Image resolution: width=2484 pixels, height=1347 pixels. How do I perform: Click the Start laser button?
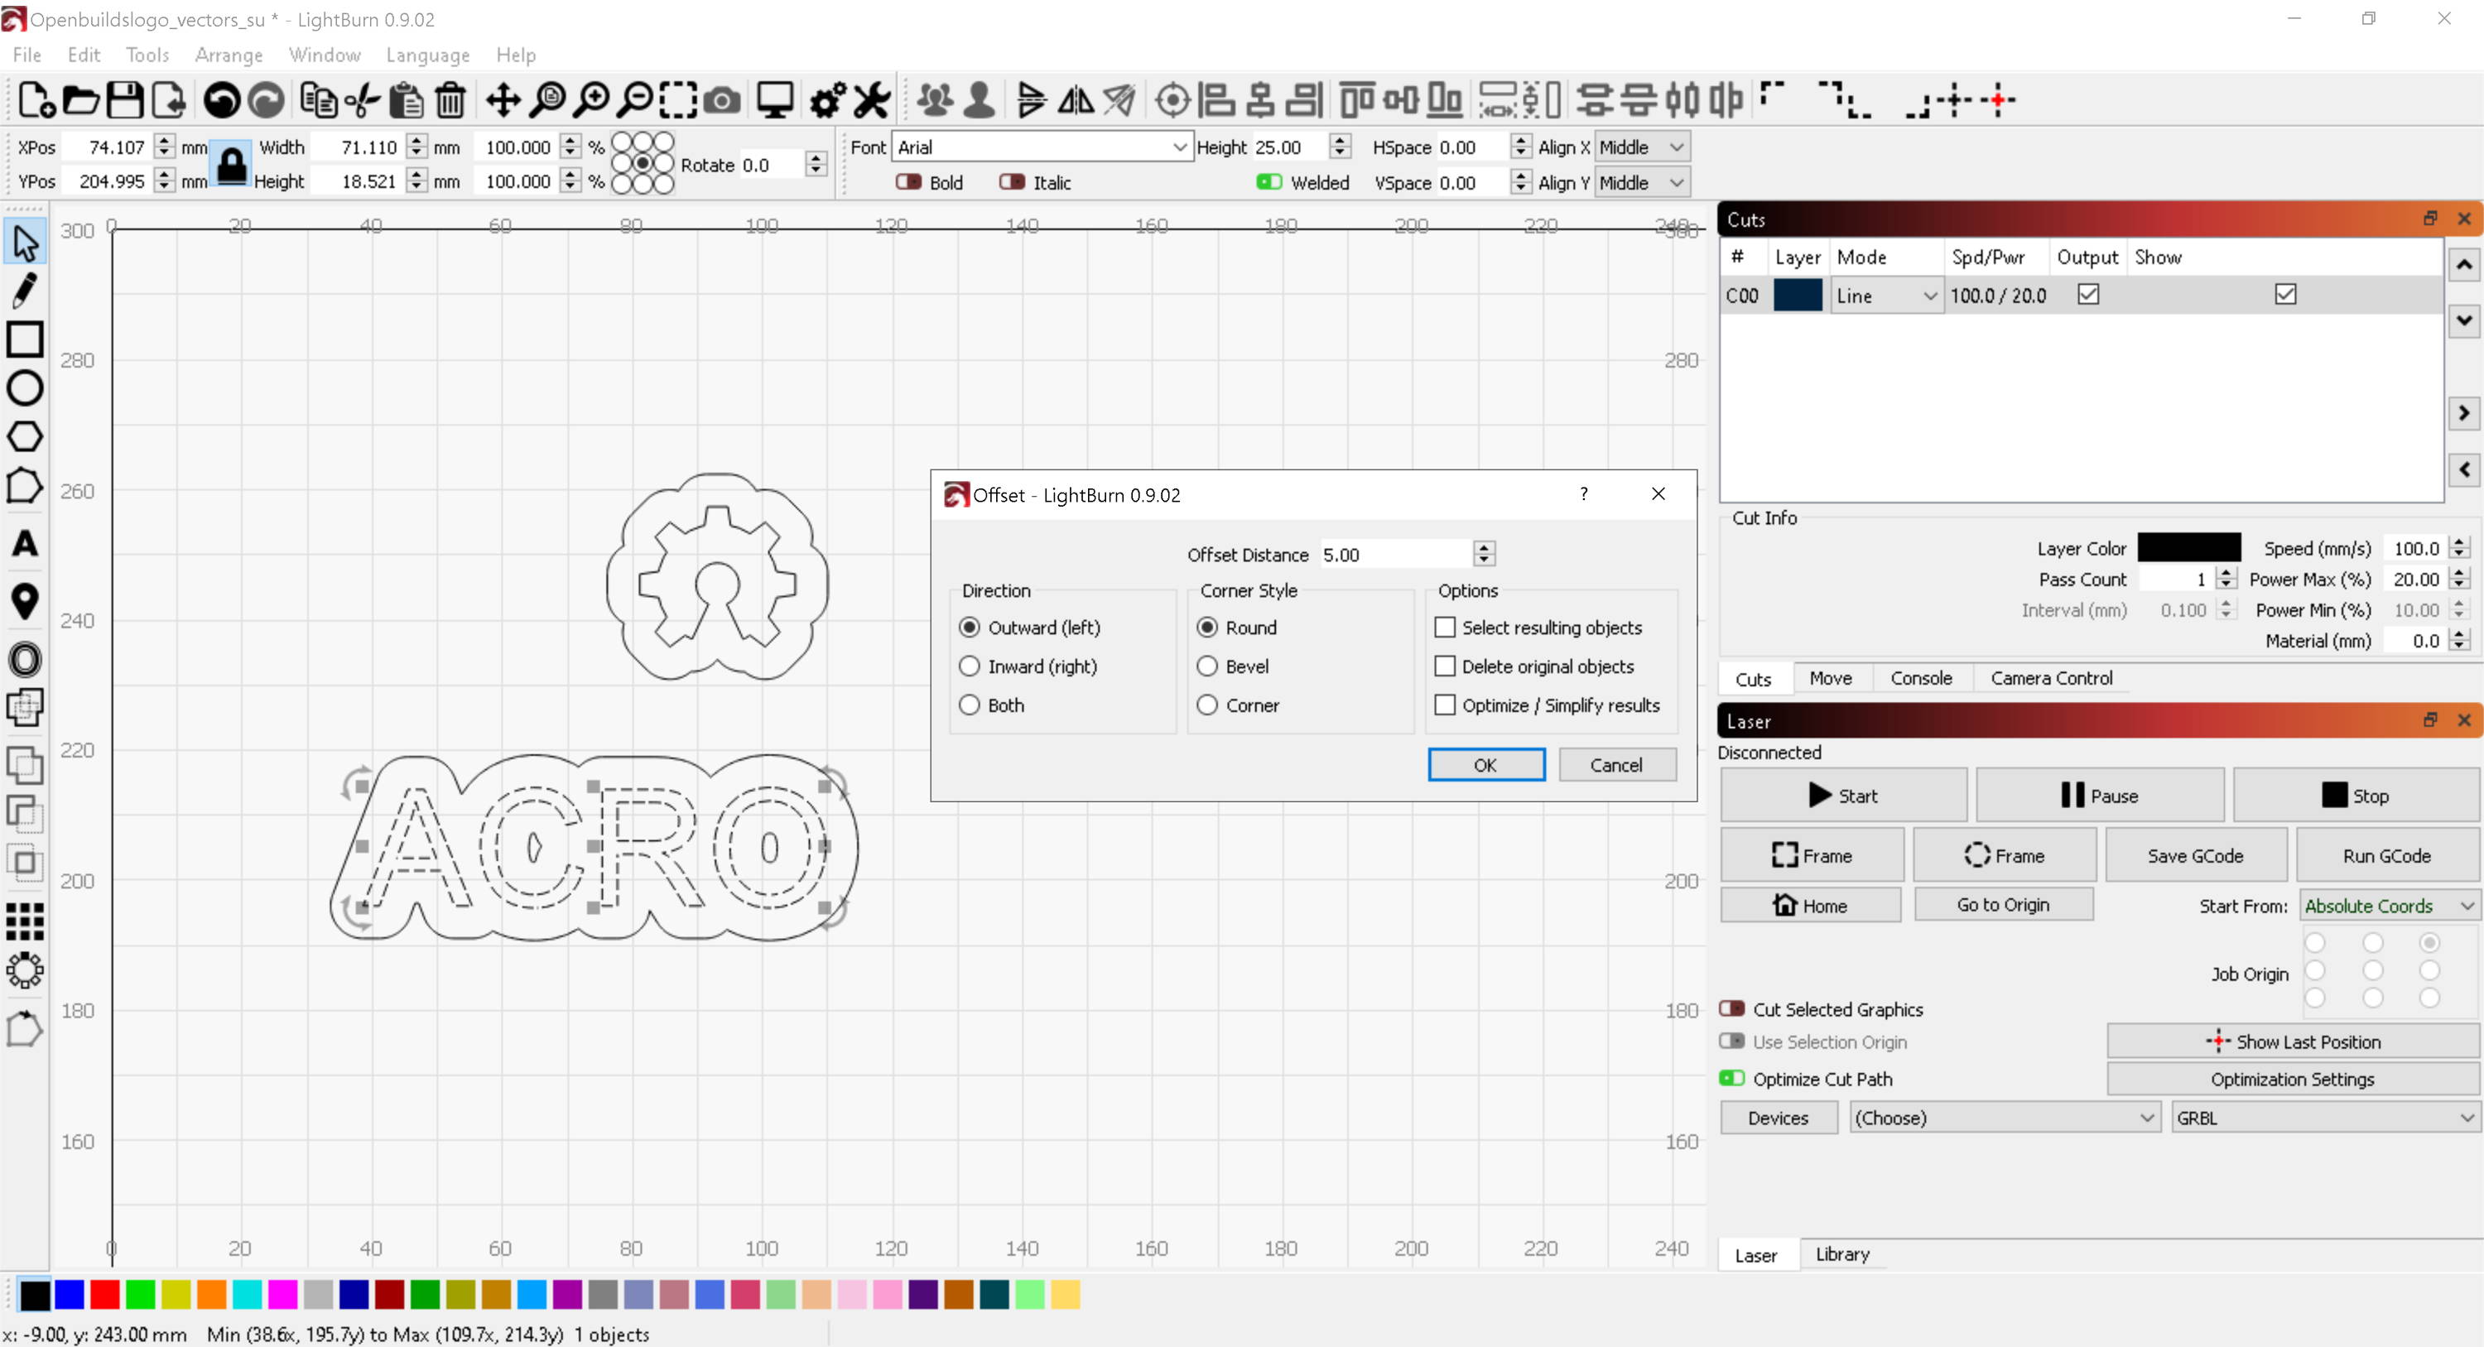tap(1843, 796)
